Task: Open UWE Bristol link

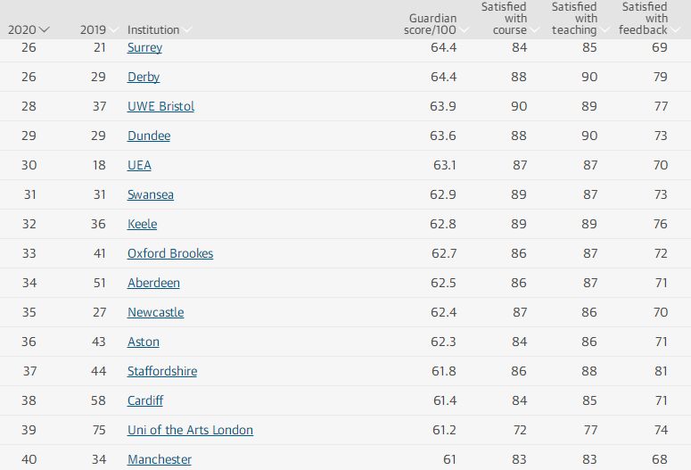Action: coord(160,106)
